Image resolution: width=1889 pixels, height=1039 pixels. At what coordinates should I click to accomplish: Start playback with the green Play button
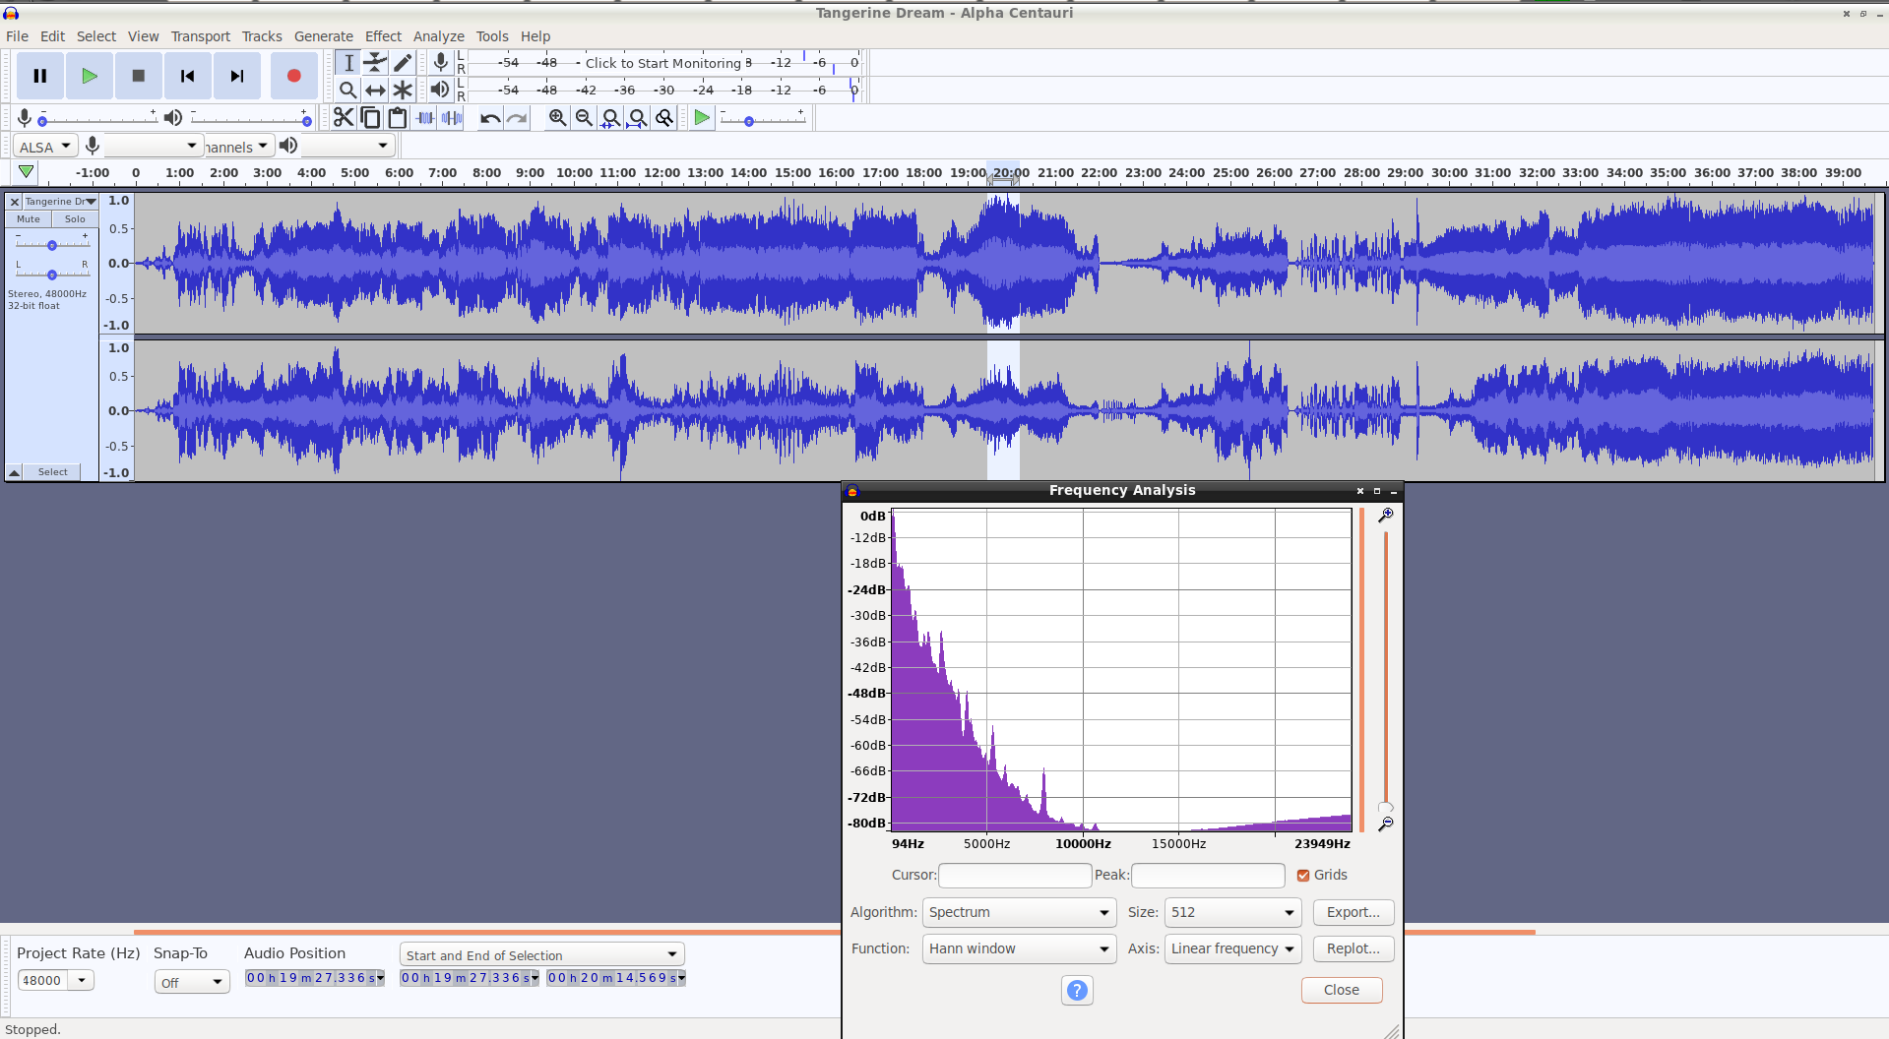click(90, 76)
